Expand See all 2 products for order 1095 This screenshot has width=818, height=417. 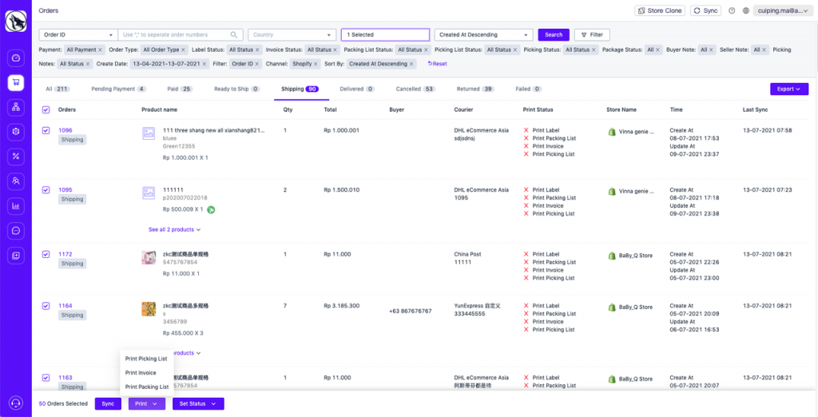[x=174, y=229]
